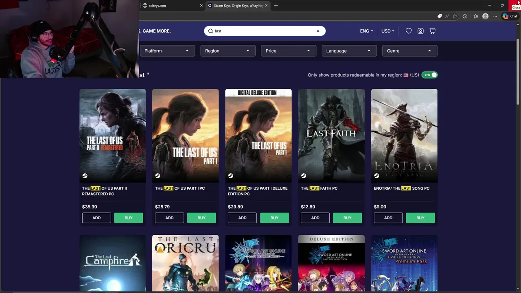Screen dimensions: 521x293
Task: Open The Last Faith PC title link
Action: point(319,188)
